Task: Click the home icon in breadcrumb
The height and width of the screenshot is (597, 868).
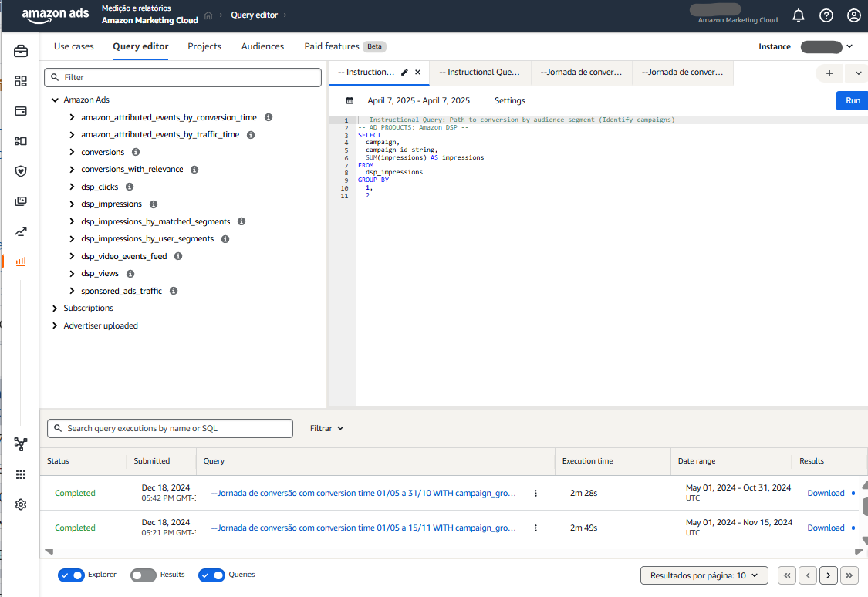Action: pyautogui.click(x=208, y=15)
